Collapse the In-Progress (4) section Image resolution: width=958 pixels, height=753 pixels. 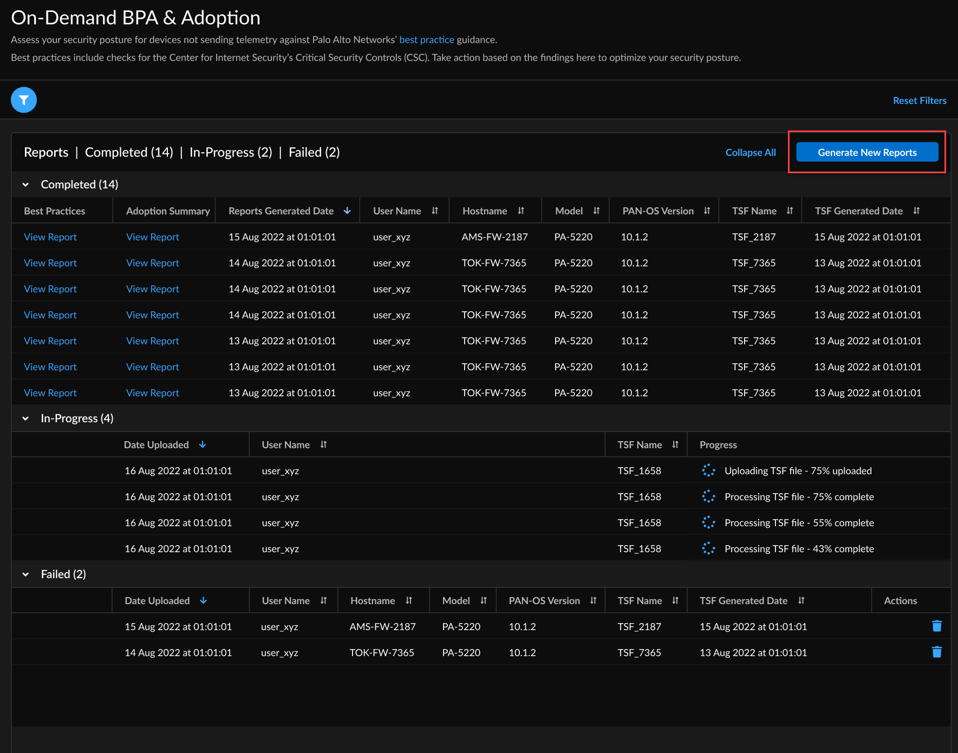pos(25,418)
